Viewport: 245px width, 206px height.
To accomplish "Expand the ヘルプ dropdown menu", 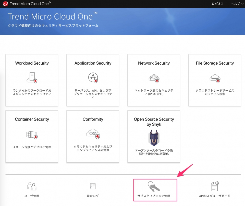I will point(235,4).
